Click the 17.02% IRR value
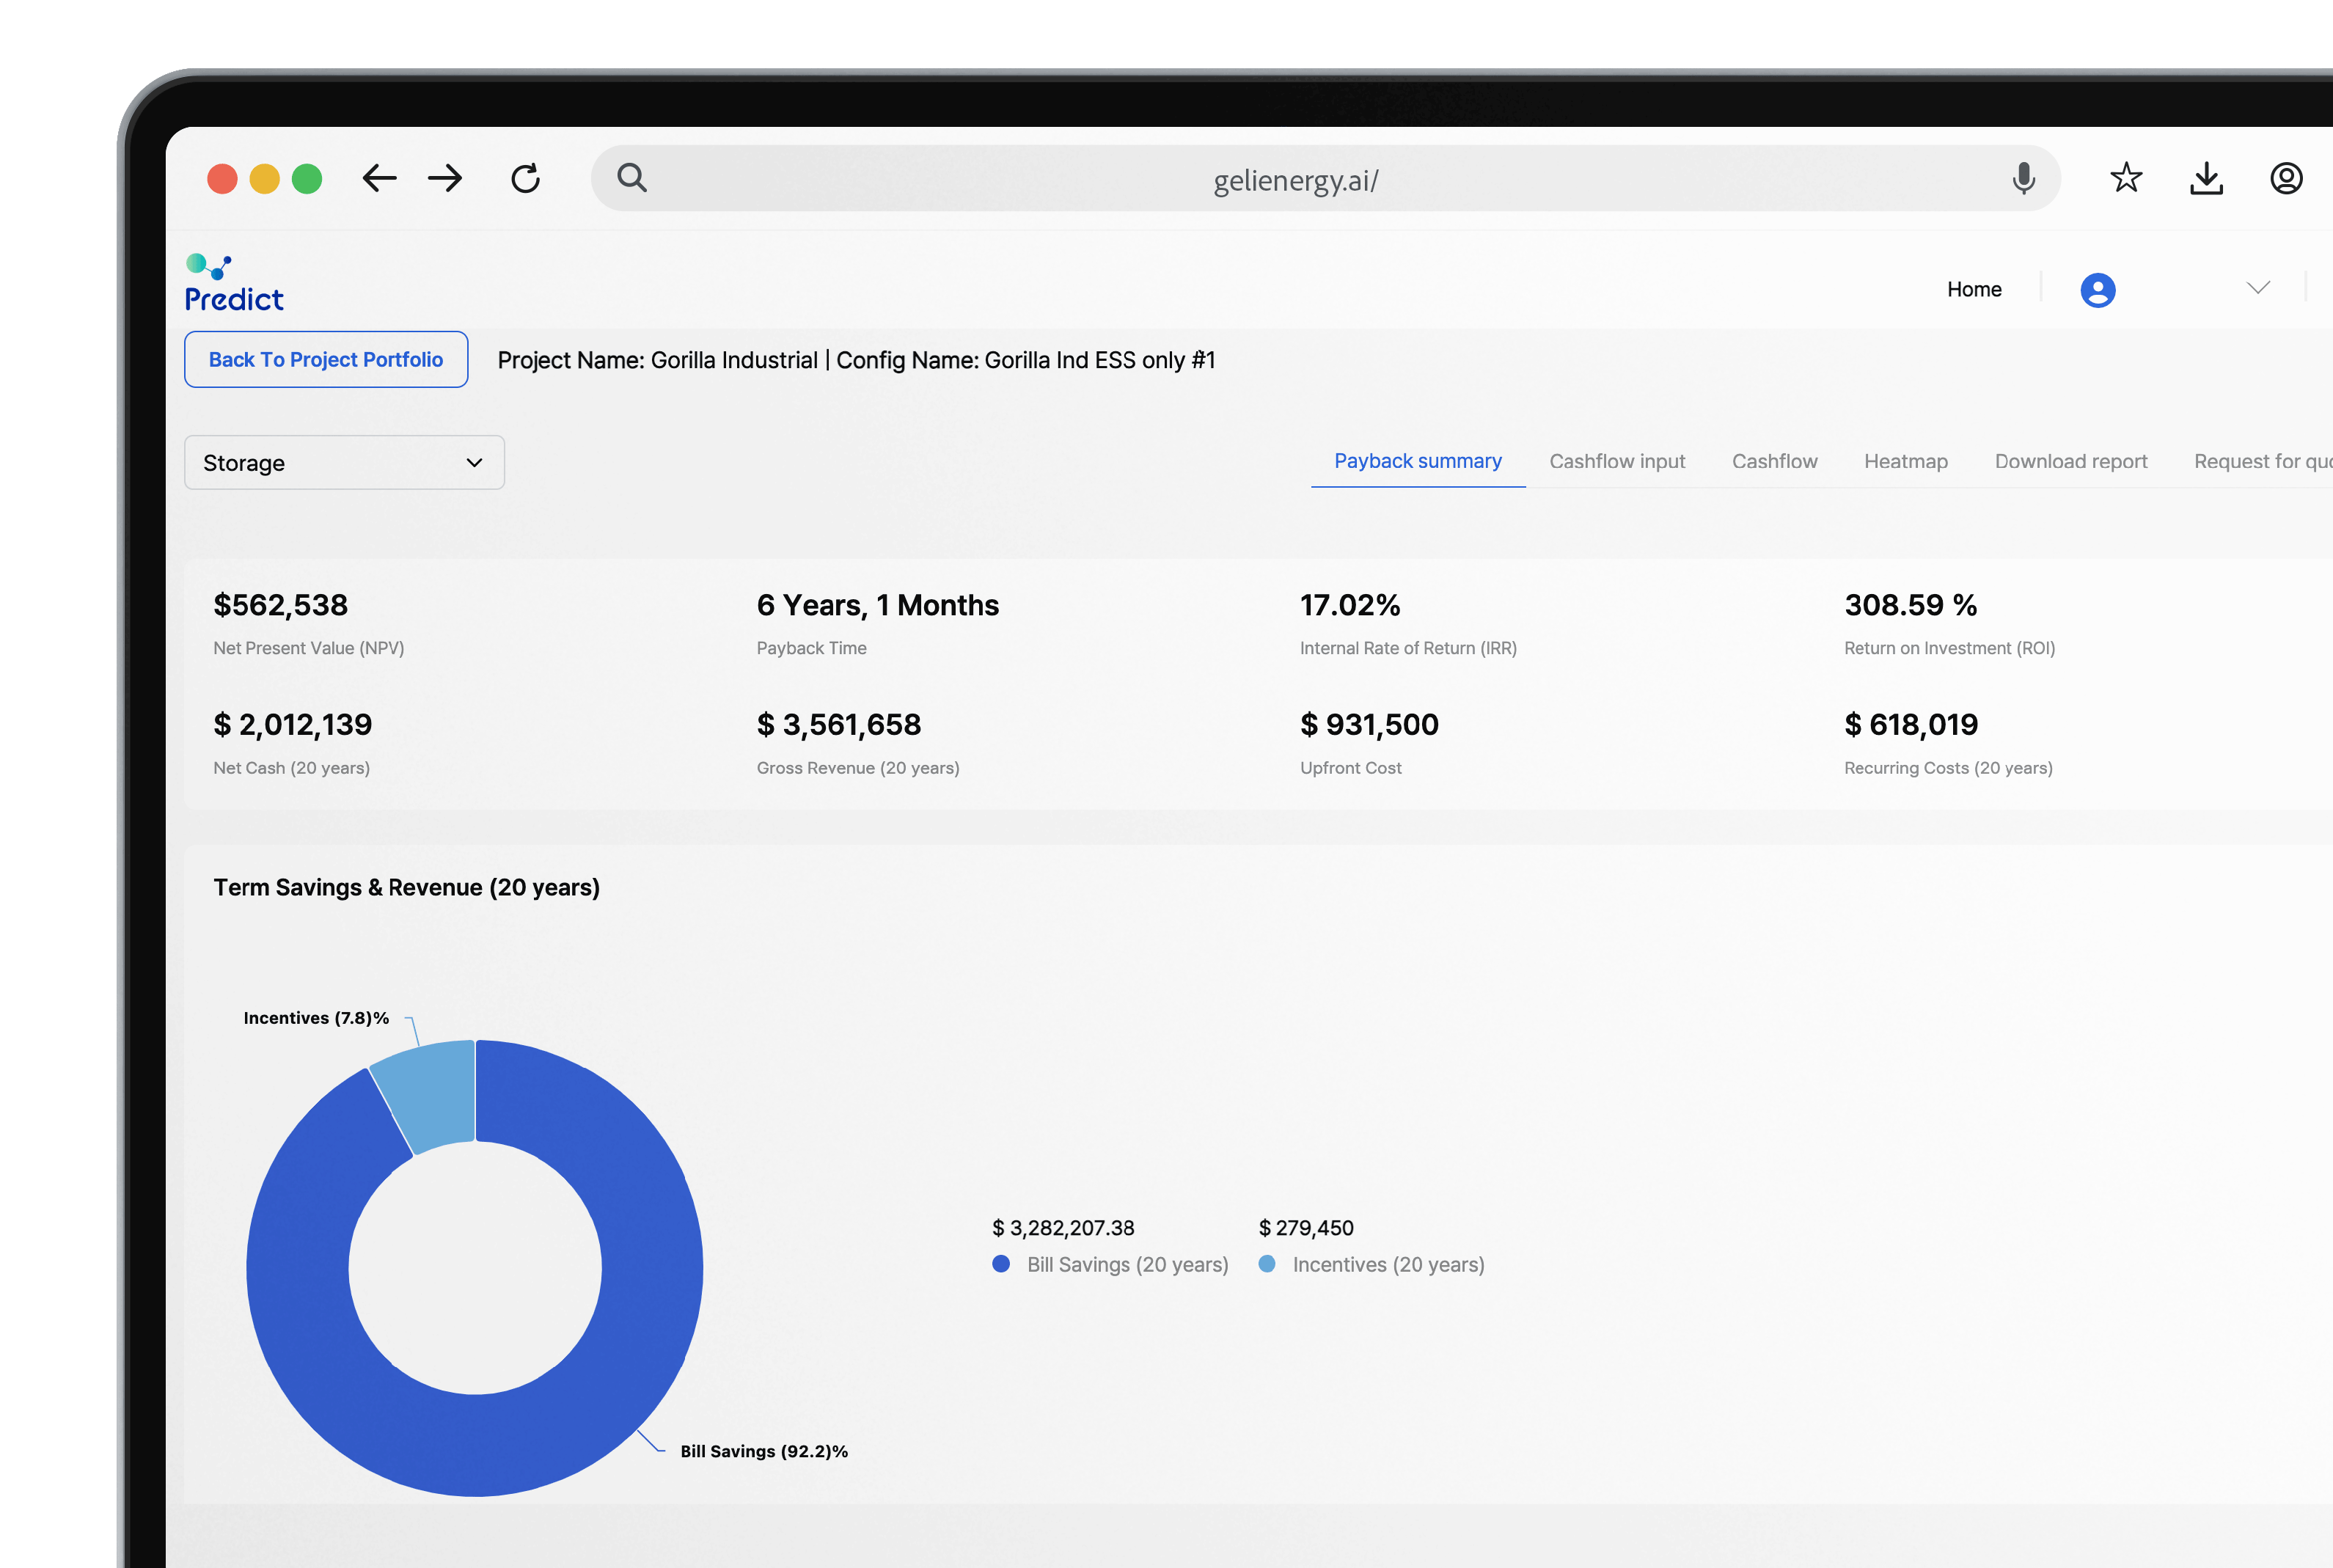 [1350, 605]
